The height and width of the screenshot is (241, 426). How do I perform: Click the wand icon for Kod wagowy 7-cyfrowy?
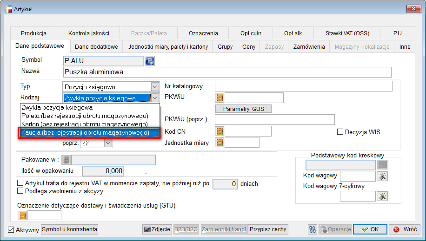coord(383,196)
